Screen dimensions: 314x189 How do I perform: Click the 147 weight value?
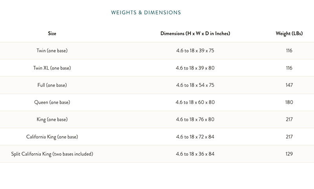[x=289, y=85]
